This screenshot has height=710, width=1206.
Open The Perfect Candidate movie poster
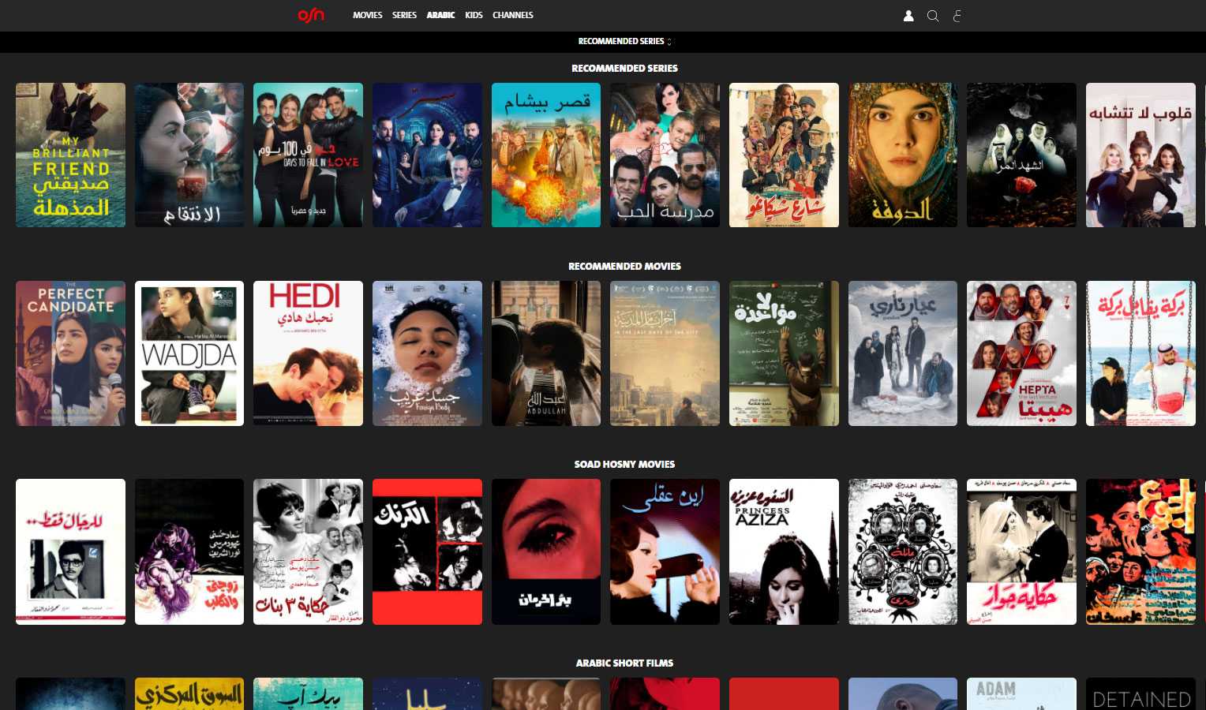click(70, 353)
